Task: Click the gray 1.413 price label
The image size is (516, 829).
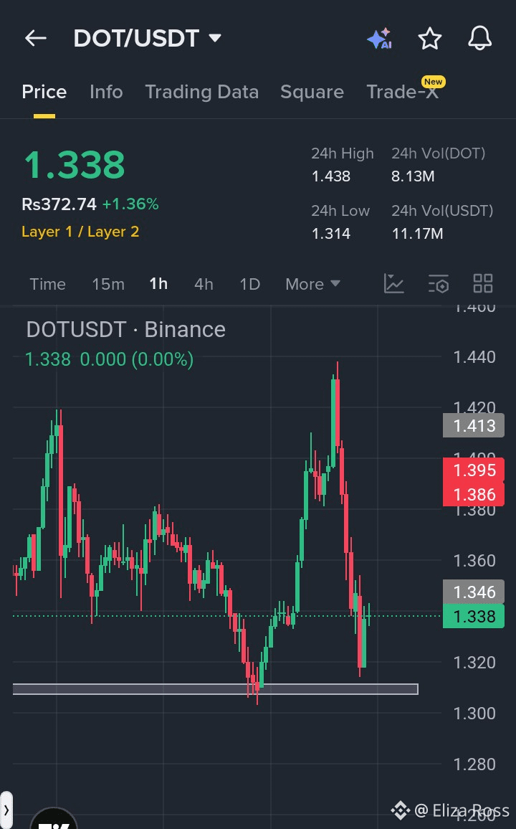Action: pos(474,425)
